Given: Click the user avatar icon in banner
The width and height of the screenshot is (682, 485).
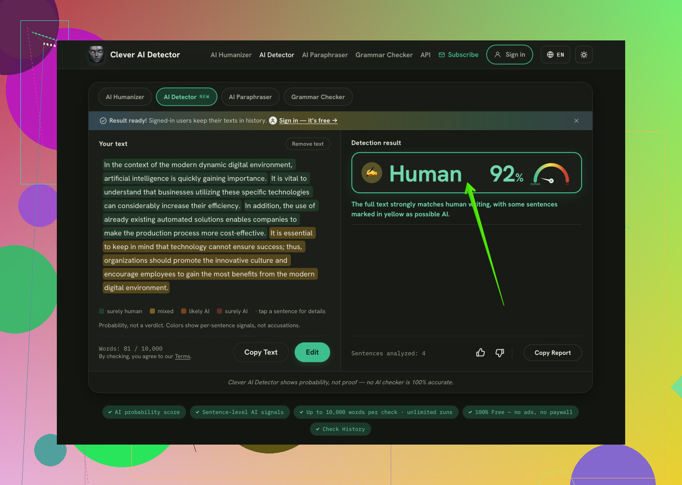Looking at the screenshot, I should point(273,120).
